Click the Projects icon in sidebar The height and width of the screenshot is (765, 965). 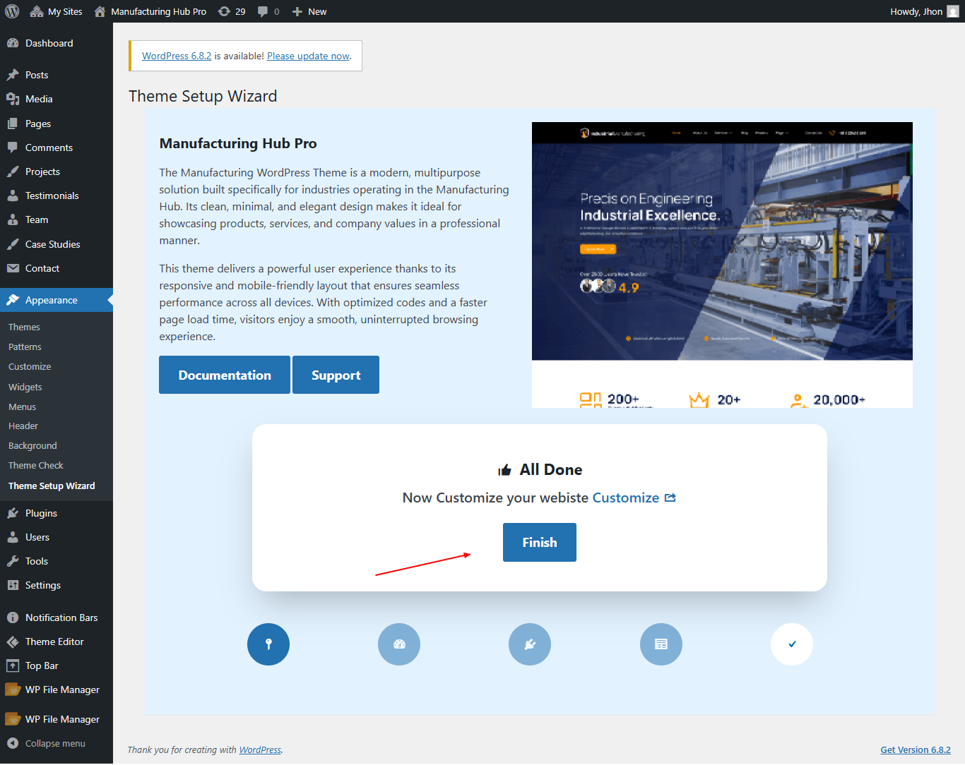(13, 171)
